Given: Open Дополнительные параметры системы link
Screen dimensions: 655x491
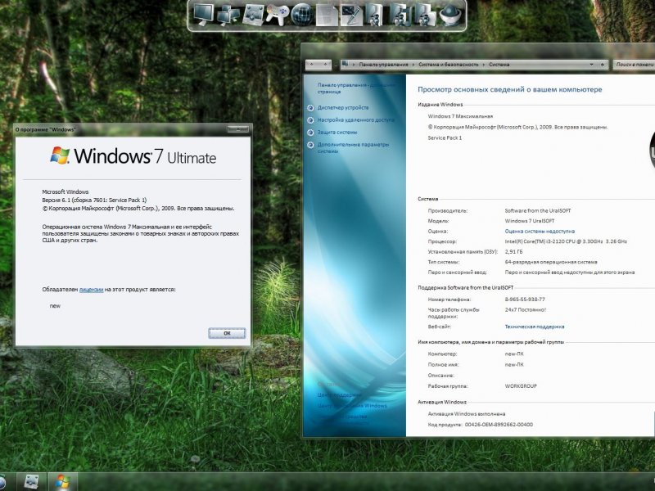Looking at the screenshot, I should 353,148.
